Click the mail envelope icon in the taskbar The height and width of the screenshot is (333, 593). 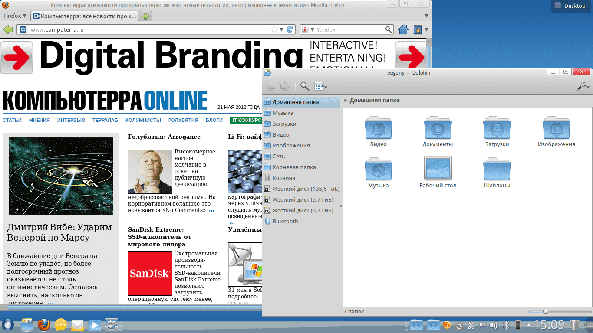coord(78,325)
